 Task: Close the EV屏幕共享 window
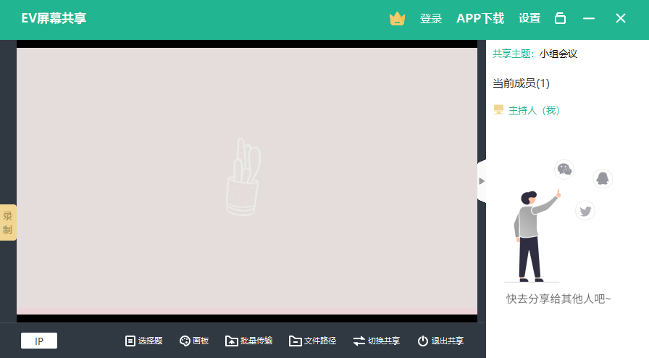pyautogui.click(x=621, y=18)
